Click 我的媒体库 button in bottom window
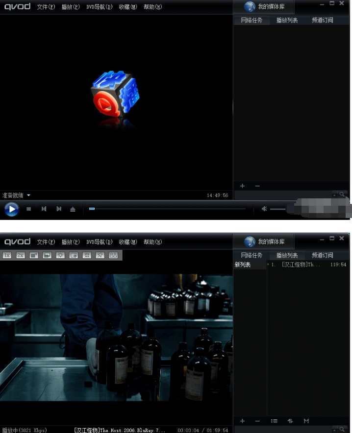Screen dimensions: 352x433 tap(264, 241)
